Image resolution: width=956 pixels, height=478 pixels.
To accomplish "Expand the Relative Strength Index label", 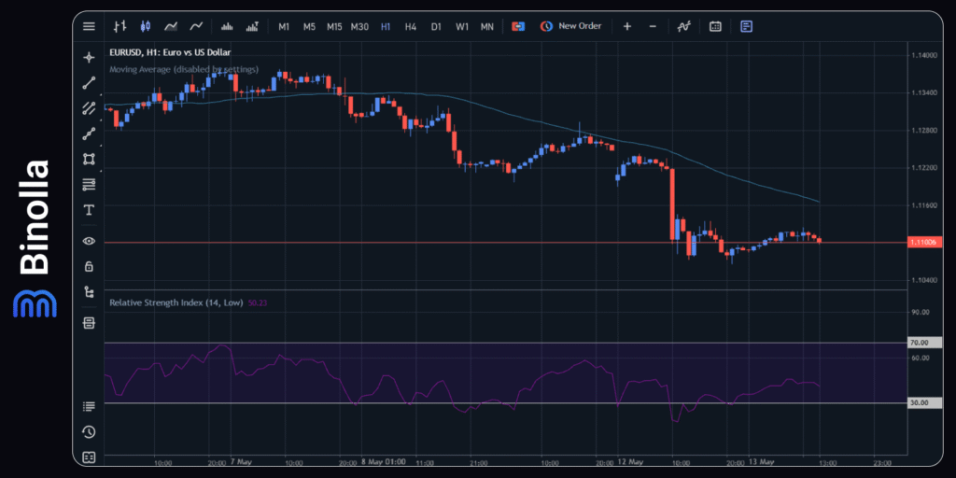I will [x=176, y=302].
